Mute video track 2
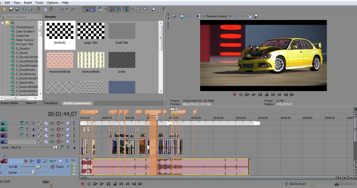This screenshot has width=357, height=188. [68, 129]
